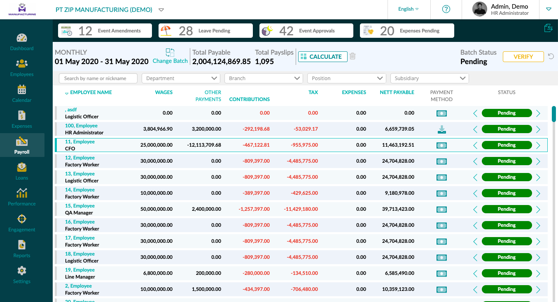Expand the Department filter dropdown

(x=181, y=78)
